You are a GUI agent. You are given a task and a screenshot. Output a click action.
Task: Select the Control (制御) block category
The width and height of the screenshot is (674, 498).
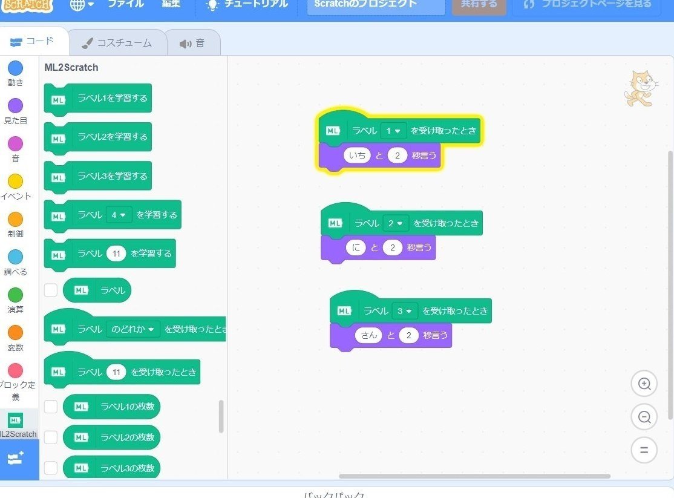[15, 220]
